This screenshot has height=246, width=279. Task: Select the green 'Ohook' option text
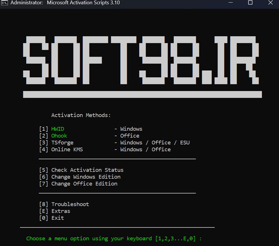pos(59,136)
